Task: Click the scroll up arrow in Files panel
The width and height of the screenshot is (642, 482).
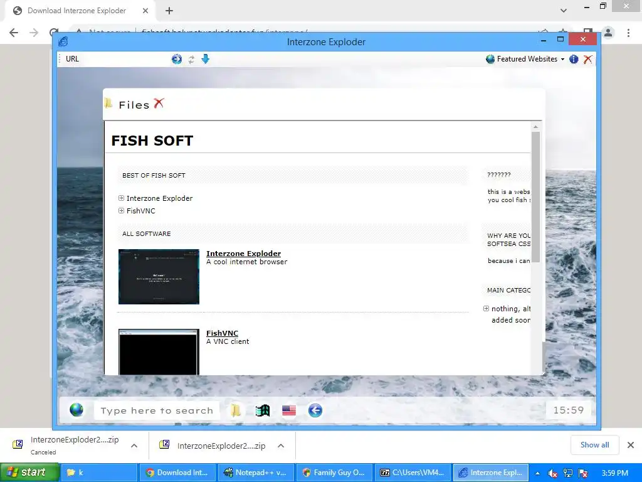Action: click(535, 127)
